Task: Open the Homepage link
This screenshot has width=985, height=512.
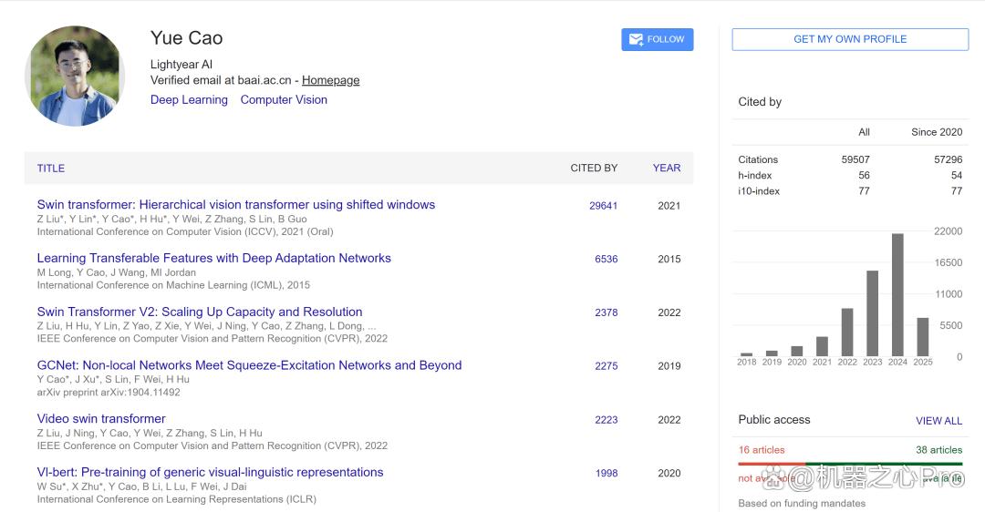Action: [330, 80]
